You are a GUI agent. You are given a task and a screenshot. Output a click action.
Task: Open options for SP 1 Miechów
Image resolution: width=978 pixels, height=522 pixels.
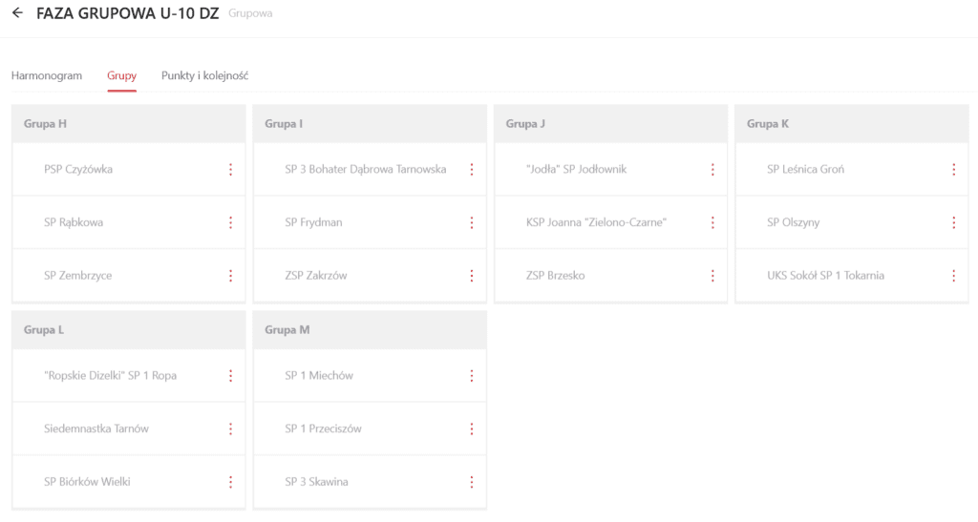pyautogui.click(x=472, y=376)
